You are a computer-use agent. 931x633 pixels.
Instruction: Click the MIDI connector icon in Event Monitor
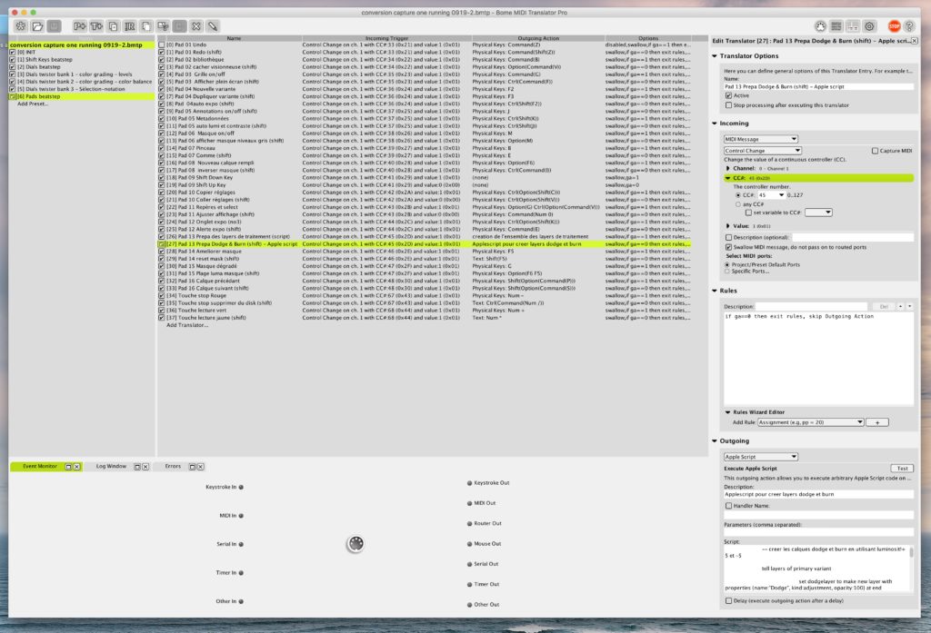tap(355, 543)
